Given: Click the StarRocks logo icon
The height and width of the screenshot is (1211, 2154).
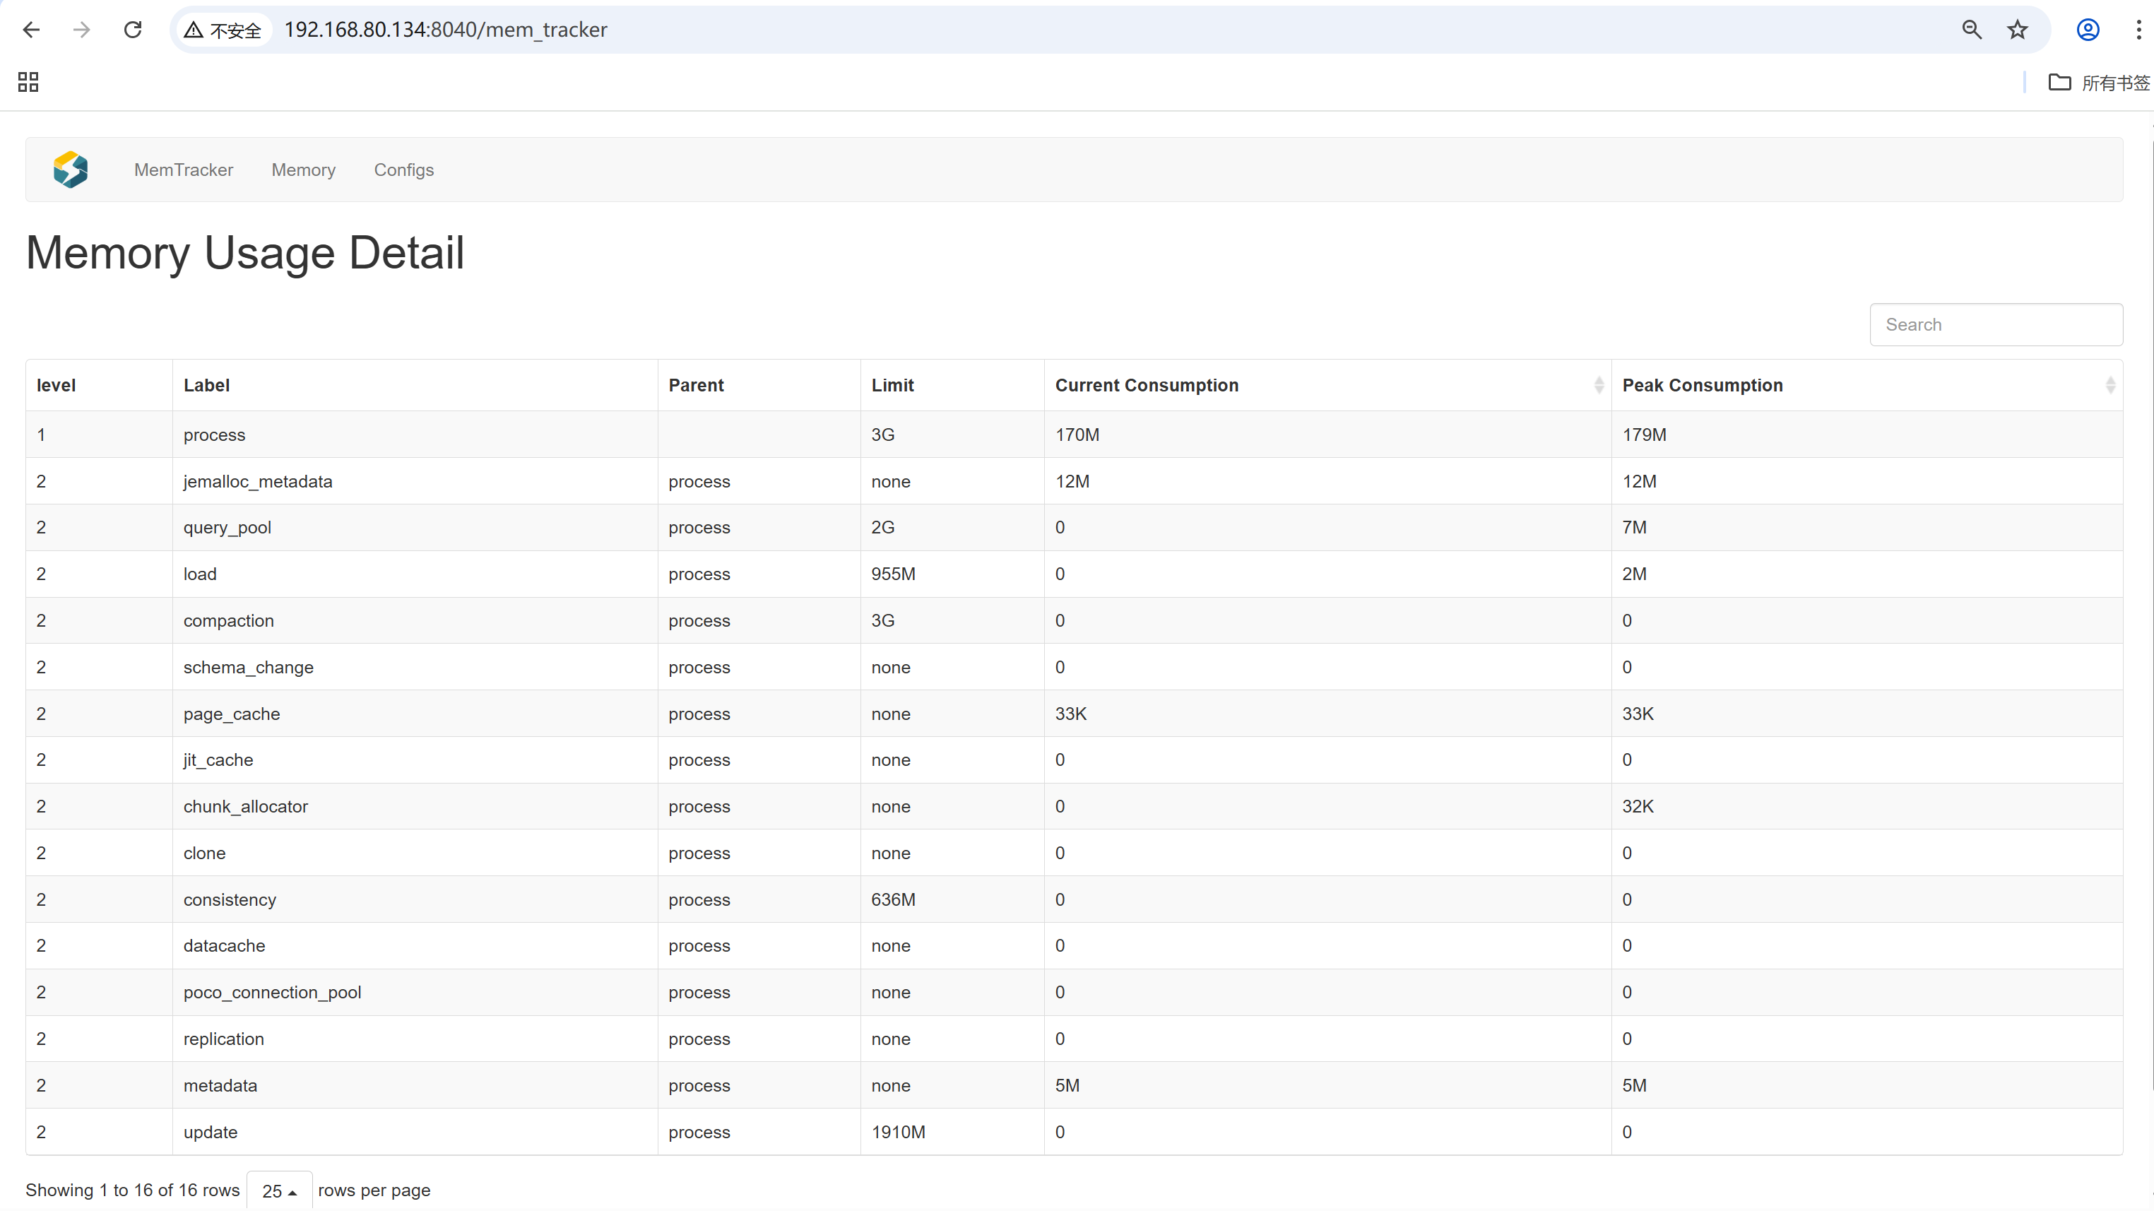Looking at the screenshot, I should pos(70,170).
